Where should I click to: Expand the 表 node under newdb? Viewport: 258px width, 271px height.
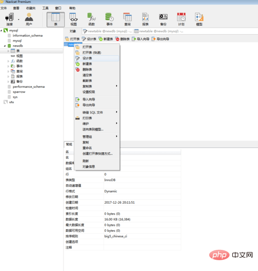tap(8, 51)
